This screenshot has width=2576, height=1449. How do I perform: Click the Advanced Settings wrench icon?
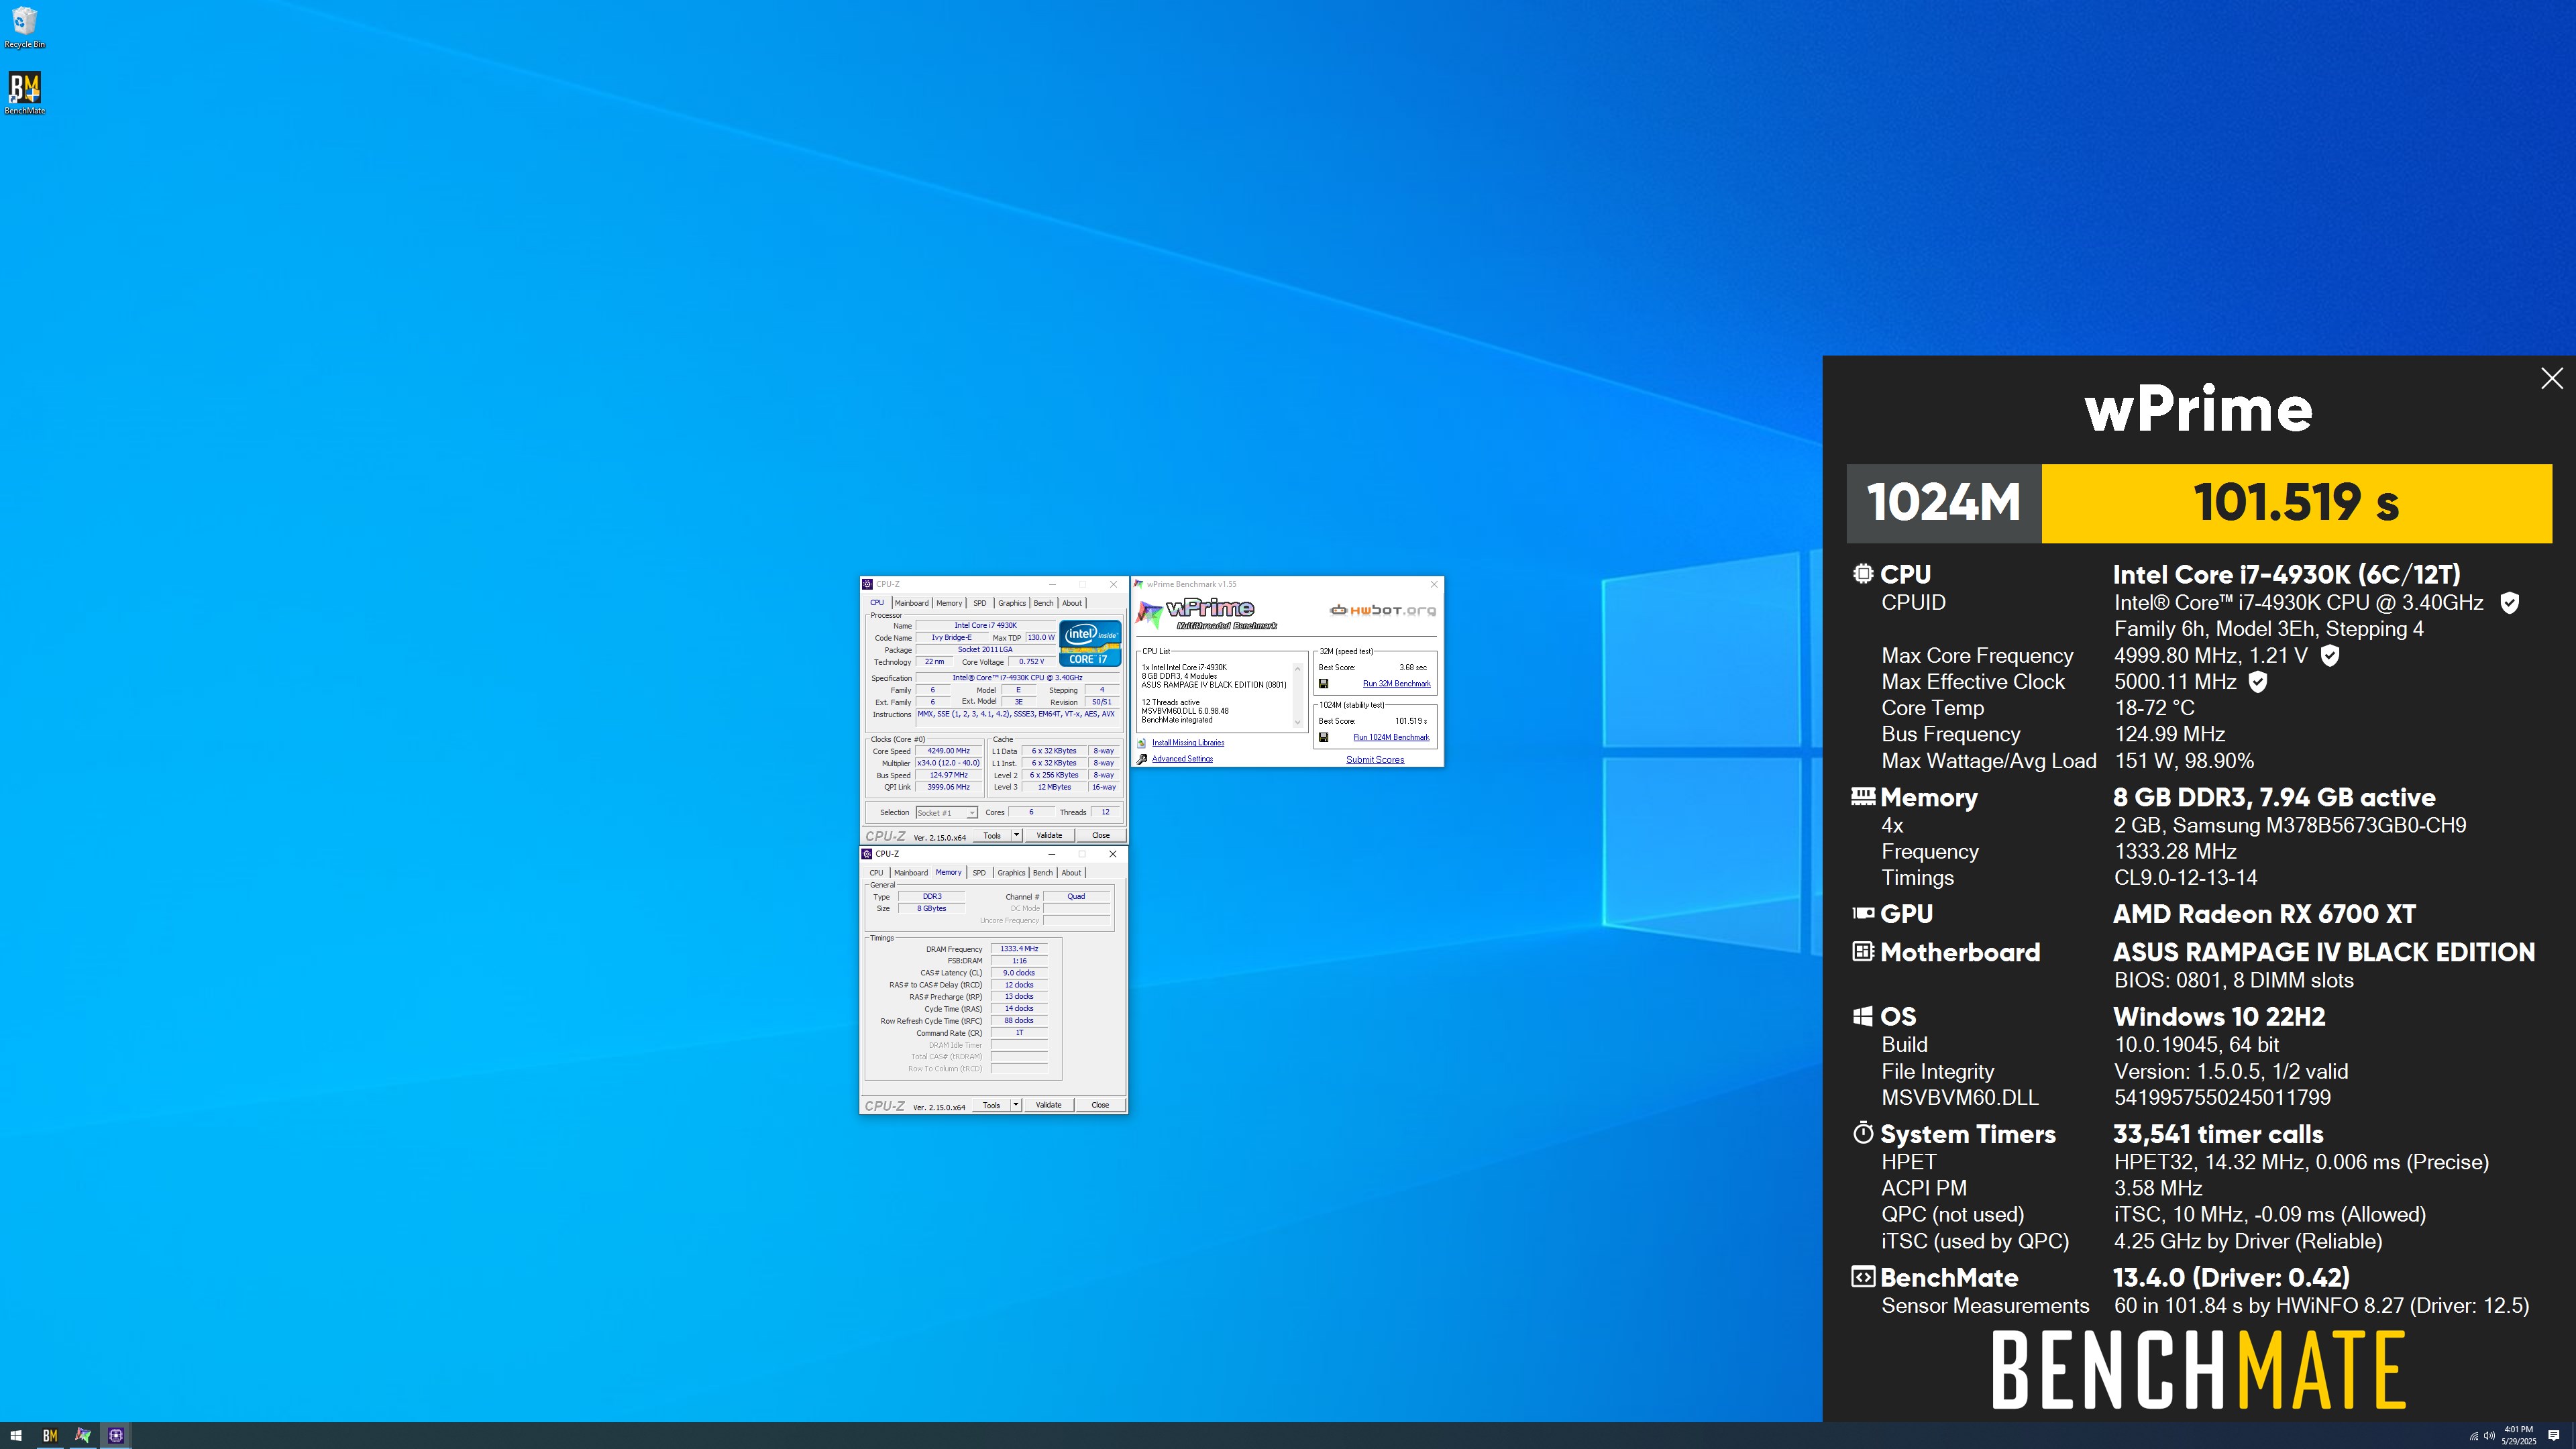1142,759
